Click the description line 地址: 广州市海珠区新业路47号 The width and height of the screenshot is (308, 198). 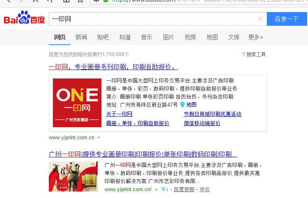142,105
